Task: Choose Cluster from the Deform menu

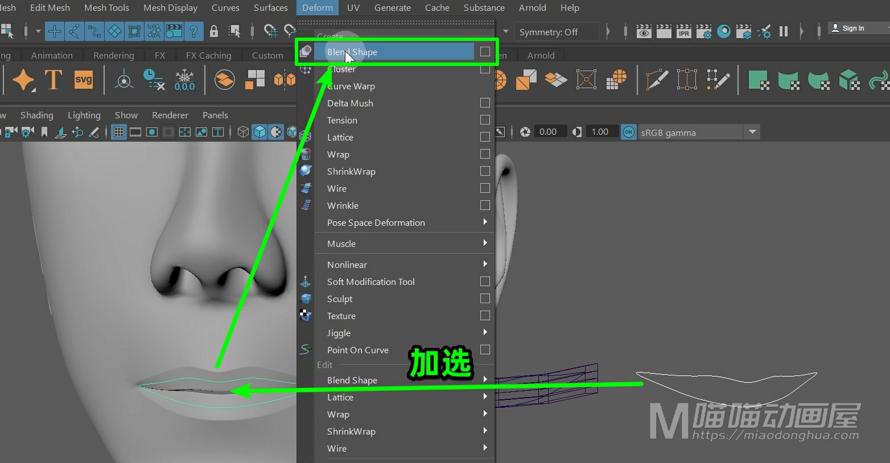Action: [341, 69]
